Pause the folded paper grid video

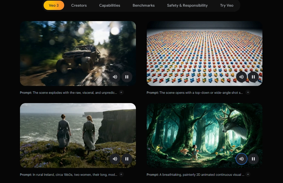(x=253, y=77)
